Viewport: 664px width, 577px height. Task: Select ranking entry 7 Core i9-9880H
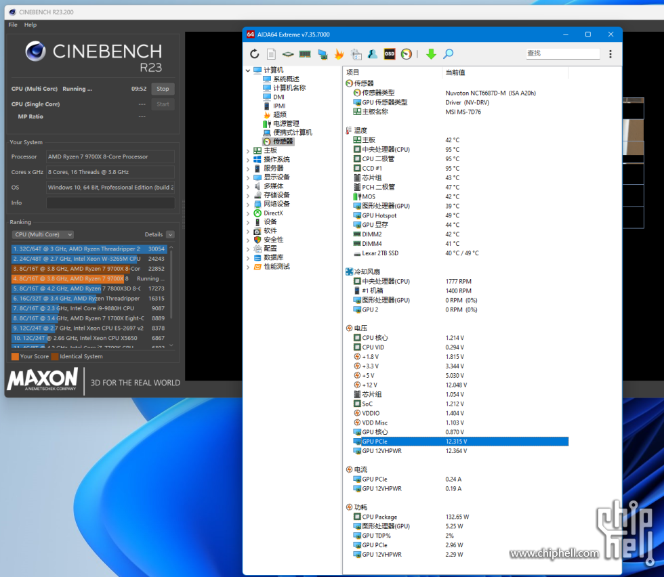(89, 309)
